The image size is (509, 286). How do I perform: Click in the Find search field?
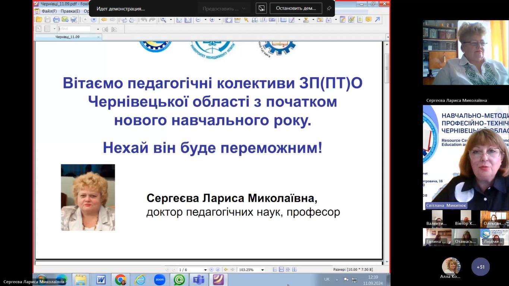tap(75, 29)
